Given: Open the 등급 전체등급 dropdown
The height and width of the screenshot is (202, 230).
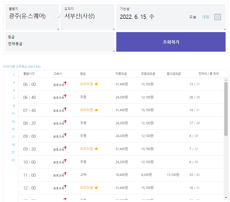Looking at the screenshot, I should (60, 42).
